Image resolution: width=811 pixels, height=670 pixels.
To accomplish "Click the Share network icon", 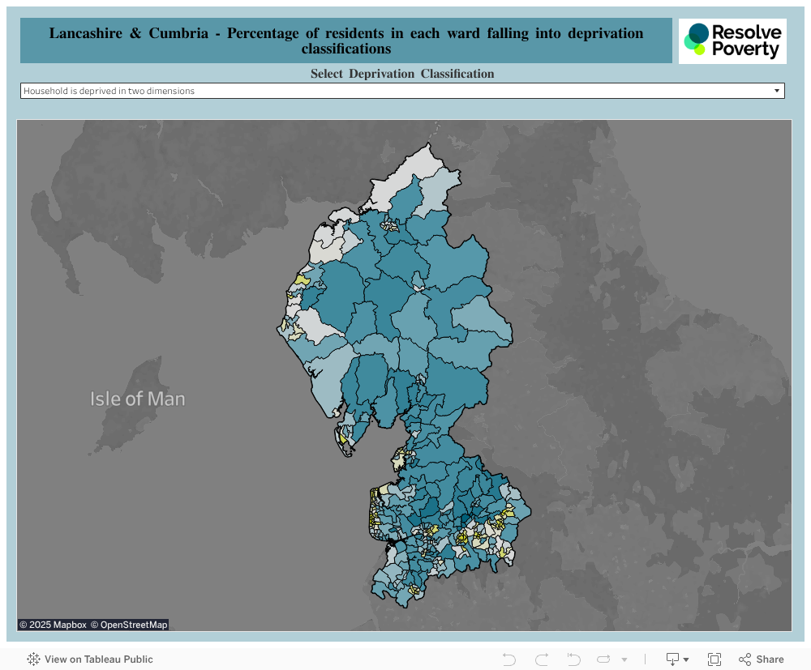I will pyautogui.click(x=744, y=659).
